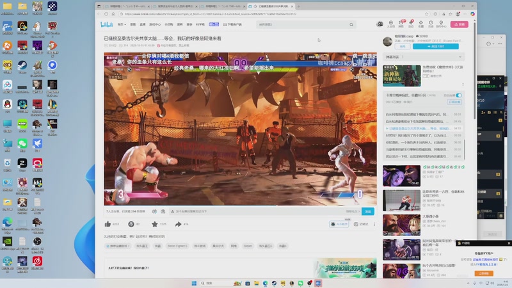The width and height of the screenshot is (512, 288).
Task: Click the 充电 button under uploader name
Action: pyautogui.click(x=403, y=46)
